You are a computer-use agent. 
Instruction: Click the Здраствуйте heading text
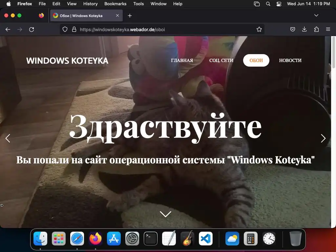pyautogui.click(x=165, y=128)
